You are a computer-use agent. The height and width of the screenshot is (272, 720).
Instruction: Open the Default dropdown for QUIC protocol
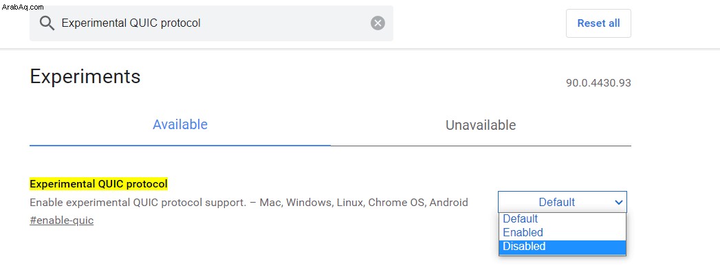(562, 202)
